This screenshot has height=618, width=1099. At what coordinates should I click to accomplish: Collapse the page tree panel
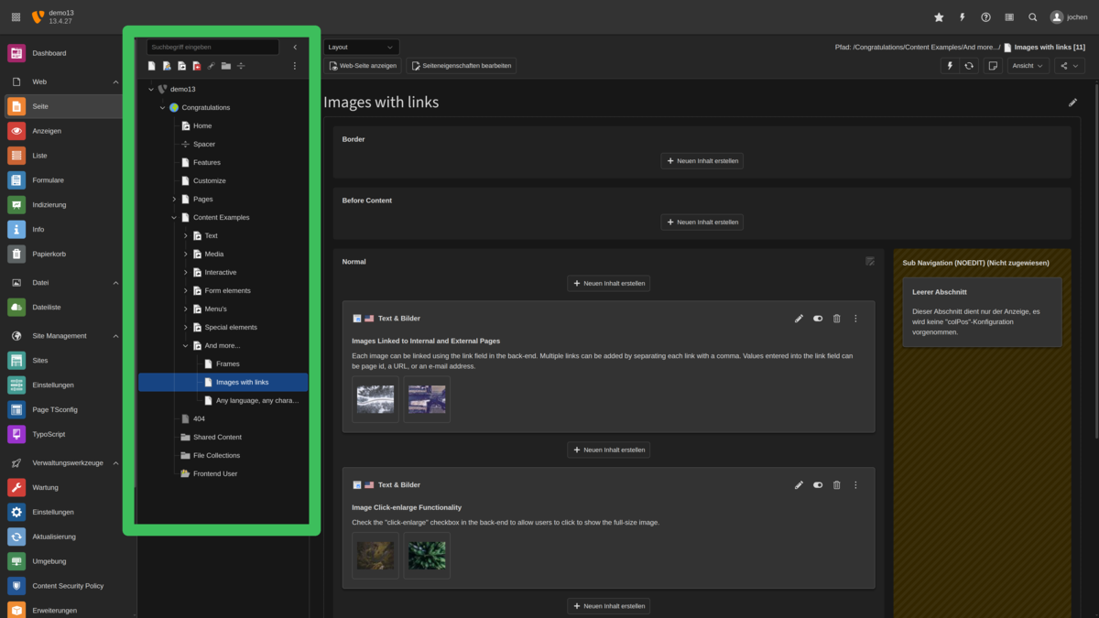click(295, 47)
